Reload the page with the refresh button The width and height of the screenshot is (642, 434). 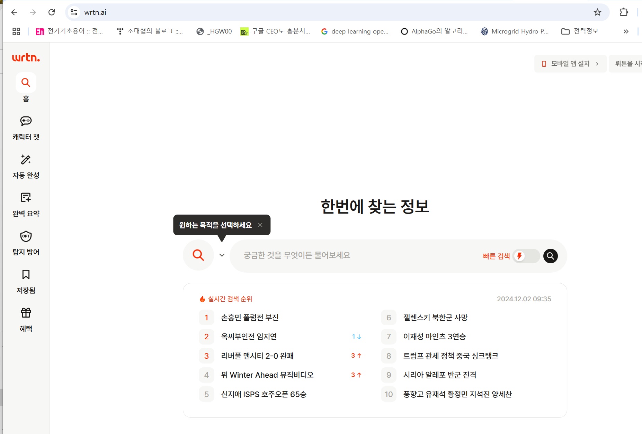[x=52, y=12]
